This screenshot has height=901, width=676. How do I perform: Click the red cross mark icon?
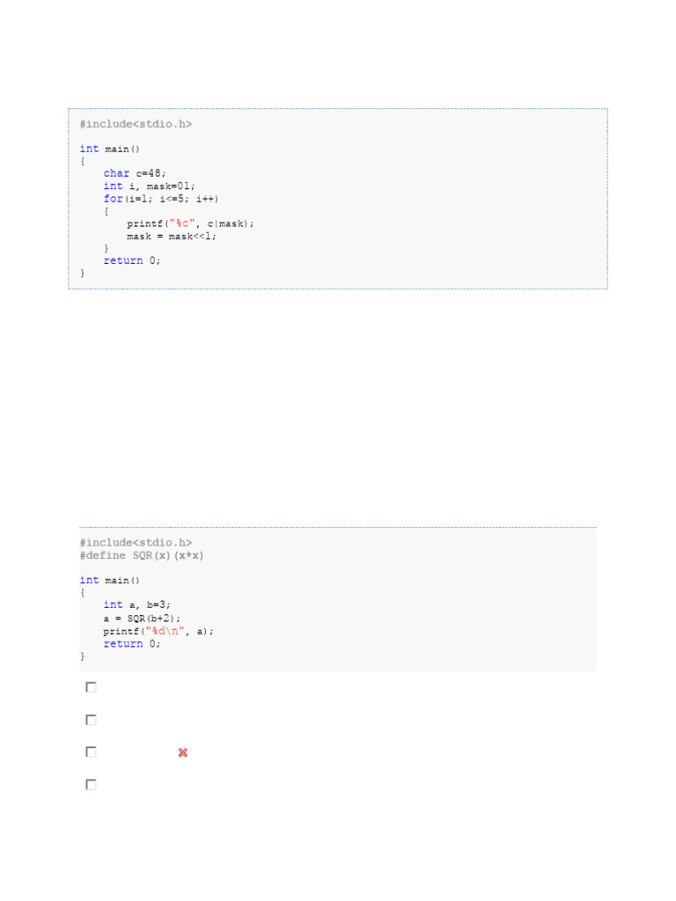click(183, 752)
